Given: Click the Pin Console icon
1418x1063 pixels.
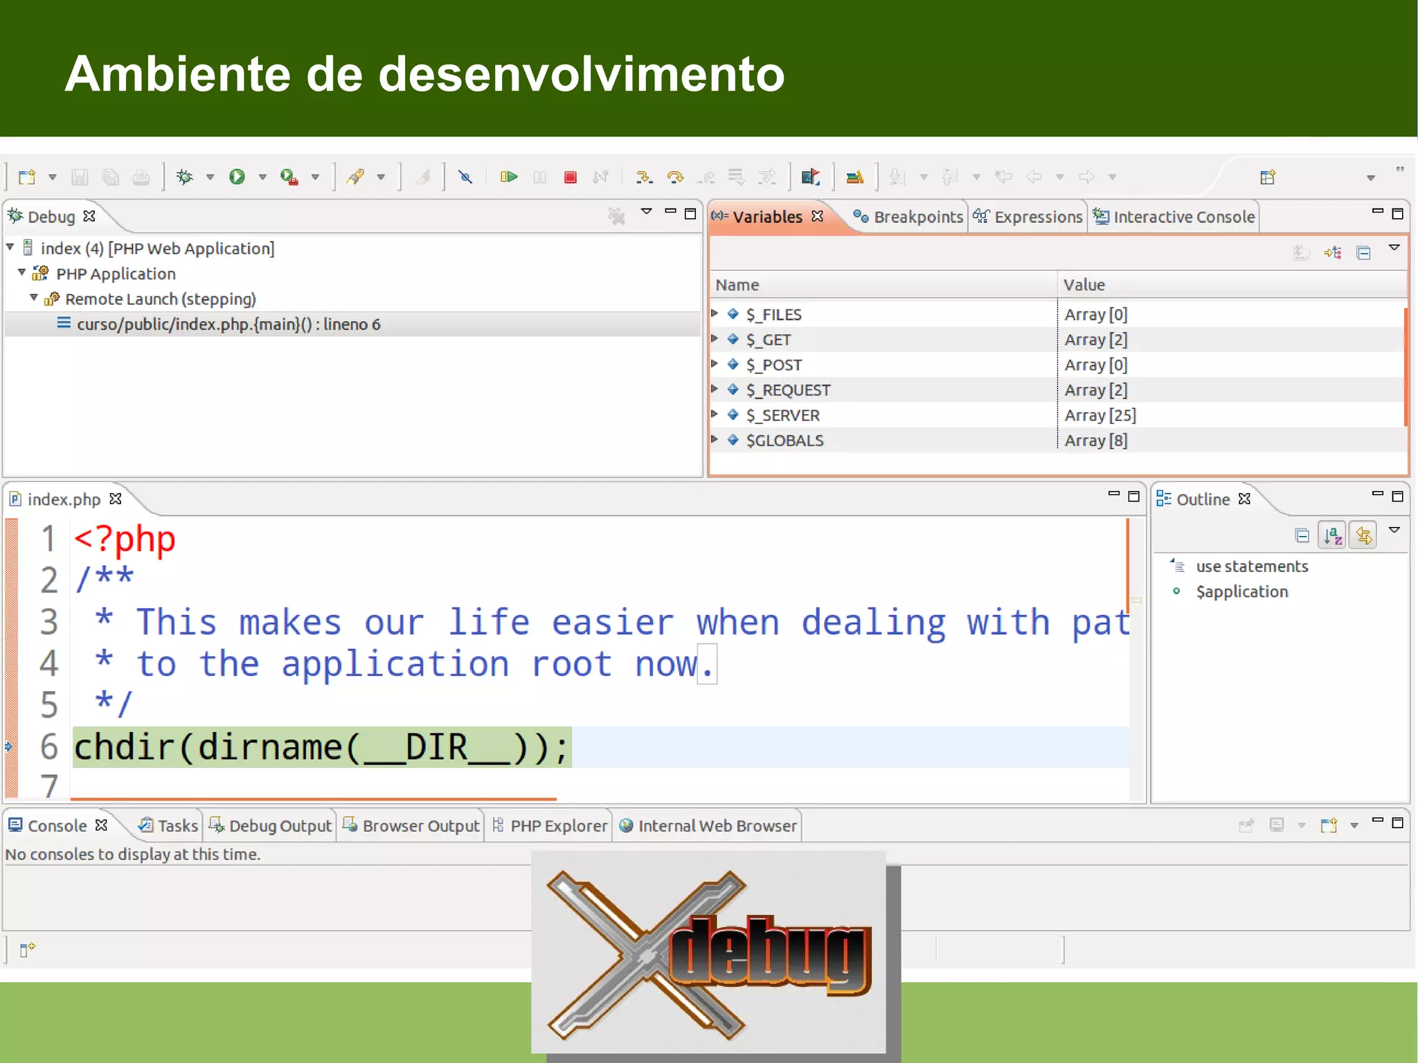Looking at the screenshot, I should click(x=1246, y=825).
